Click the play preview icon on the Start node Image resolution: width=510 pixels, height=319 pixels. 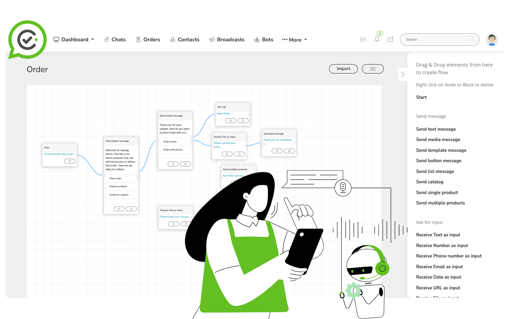(x=70, y=161)
